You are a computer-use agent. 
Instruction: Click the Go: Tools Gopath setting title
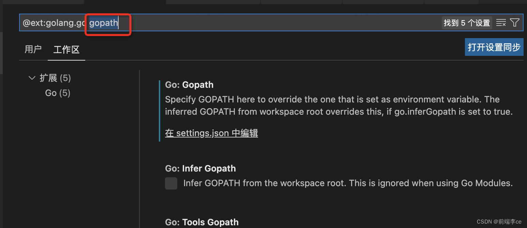tap(202, 222)
